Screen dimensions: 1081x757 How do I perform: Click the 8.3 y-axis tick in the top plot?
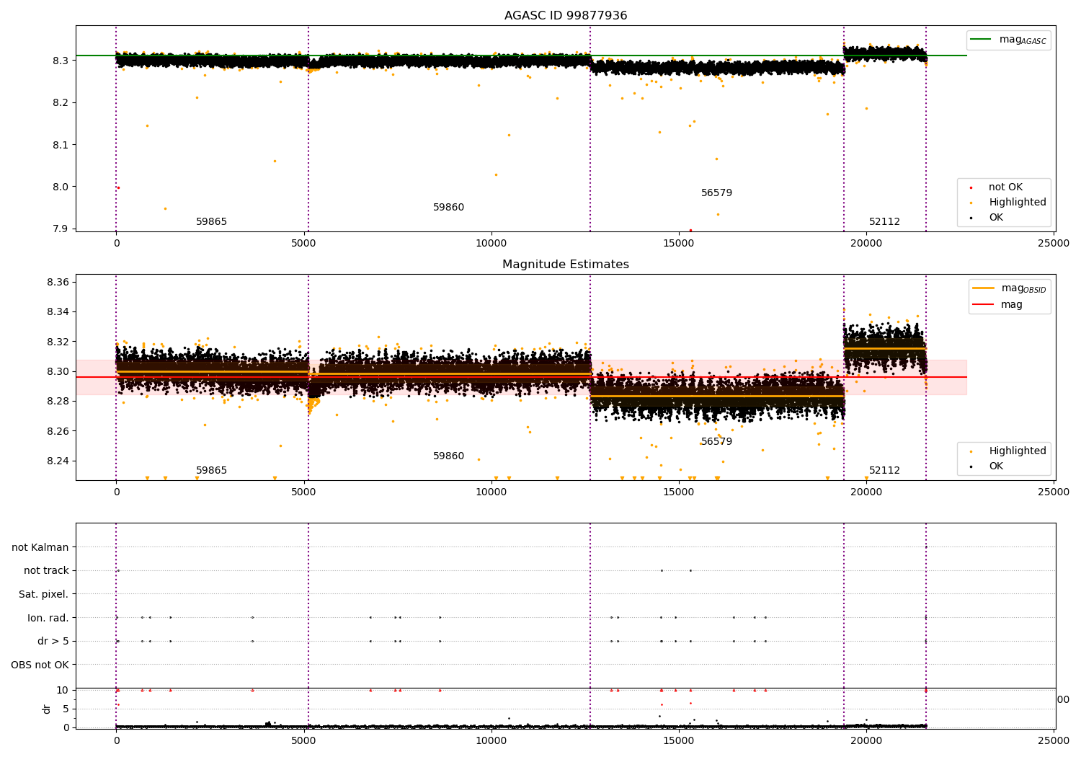click(61, 61)
